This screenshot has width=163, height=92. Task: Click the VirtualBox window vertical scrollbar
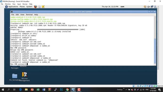pos(158,39)
